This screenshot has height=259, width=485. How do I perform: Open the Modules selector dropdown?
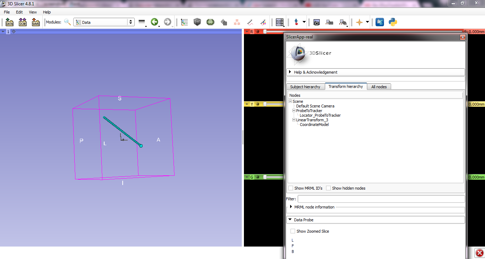tap(104, 22)
